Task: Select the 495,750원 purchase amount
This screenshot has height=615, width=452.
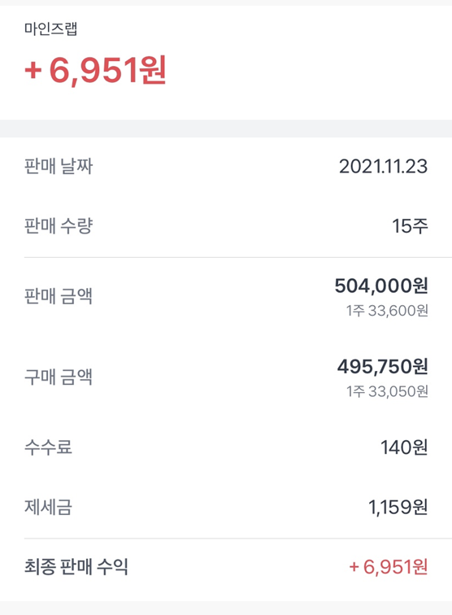Action: click(x=382, y=366)
